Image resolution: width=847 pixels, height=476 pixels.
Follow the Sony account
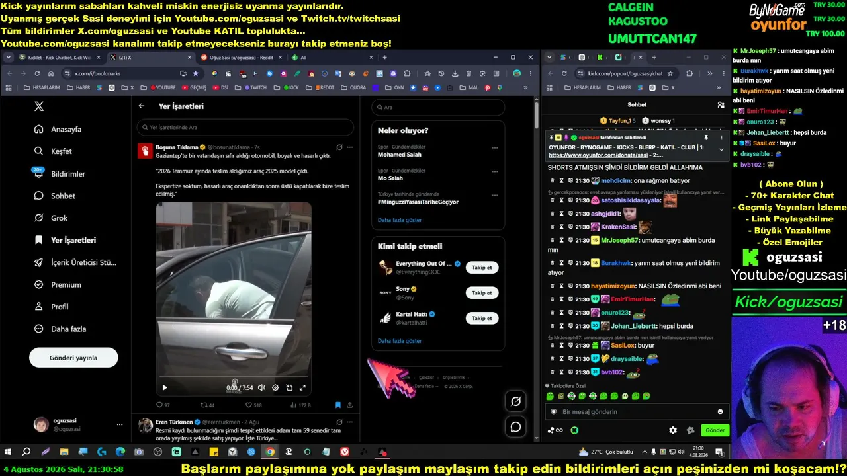point(482,293)
